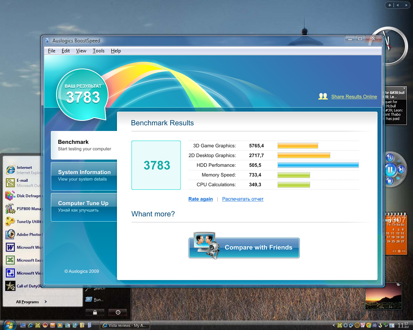Click the Auslogics BoostSpeed title bar icon
Viewport: 413px width, 330px height.
click(x=47, y=41)
